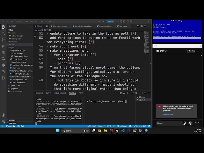Click the lightbulb beside line 53

(35, 37)
